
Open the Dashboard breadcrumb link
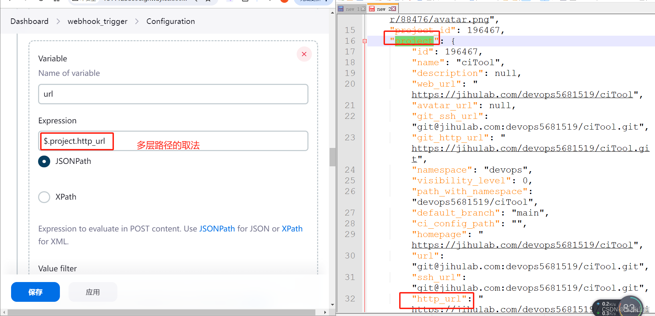coord(29,21)
